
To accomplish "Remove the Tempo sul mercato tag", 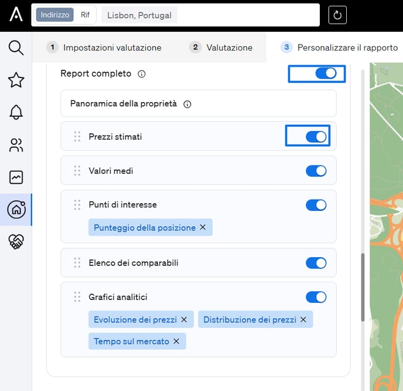I will coord(176,341).
